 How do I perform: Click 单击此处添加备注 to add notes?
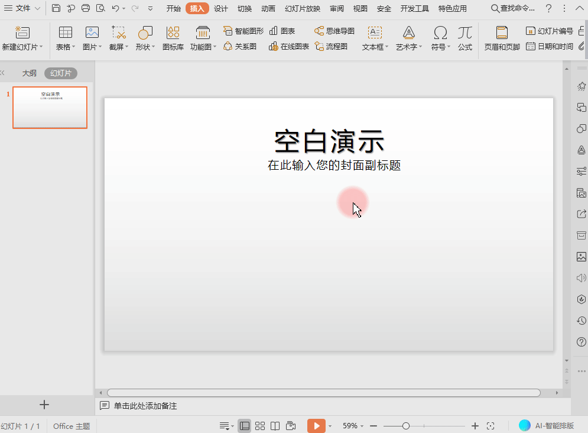(145, 406)
